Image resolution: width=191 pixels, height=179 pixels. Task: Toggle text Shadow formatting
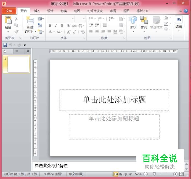pyautogui.click(x=68, y=26)
